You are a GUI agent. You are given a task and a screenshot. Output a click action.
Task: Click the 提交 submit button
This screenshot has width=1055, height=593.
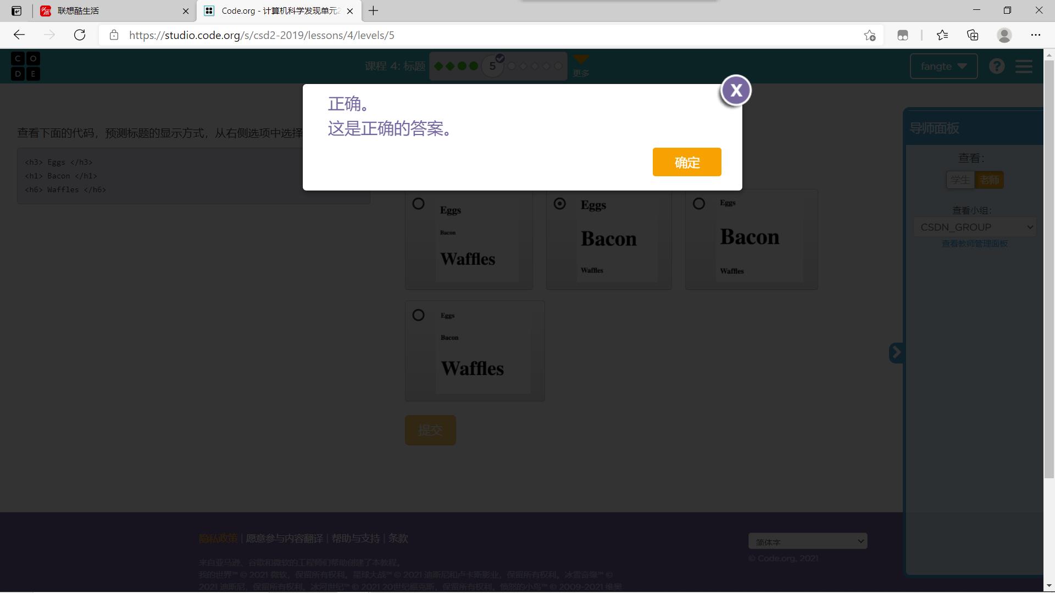point(430,430)
